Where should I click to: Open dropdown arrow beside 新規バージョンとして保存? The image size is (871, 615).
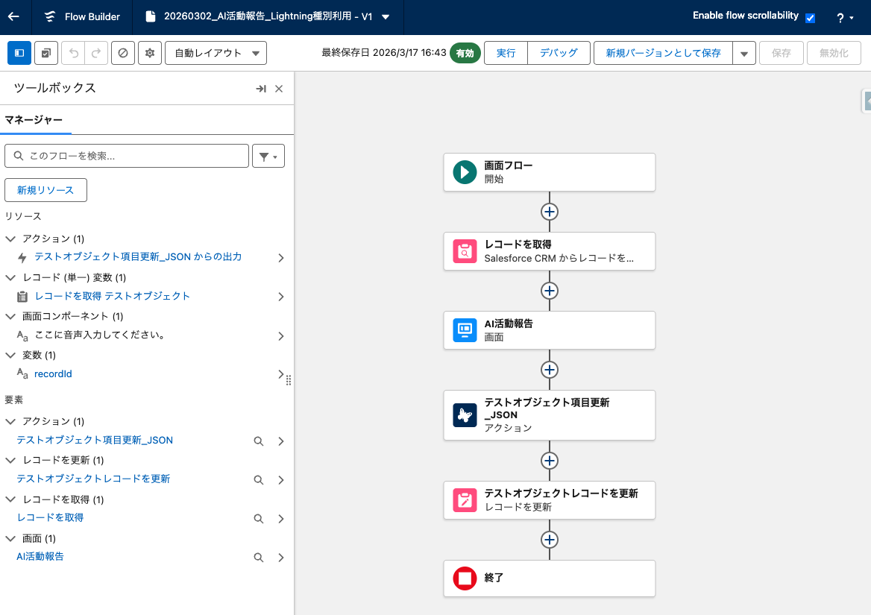coord(743,54)
